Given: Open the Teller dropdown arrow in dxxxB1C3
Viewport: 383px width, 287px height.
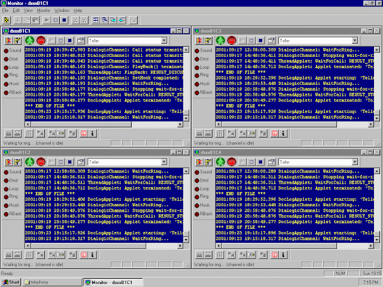Looking at the screenshot, I should [x=355, y=40].
